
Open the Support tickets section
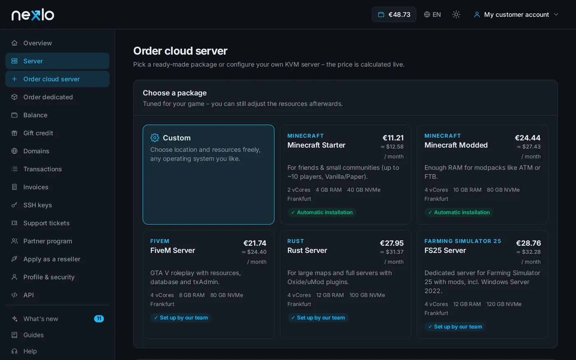click(x=58, y=223)
